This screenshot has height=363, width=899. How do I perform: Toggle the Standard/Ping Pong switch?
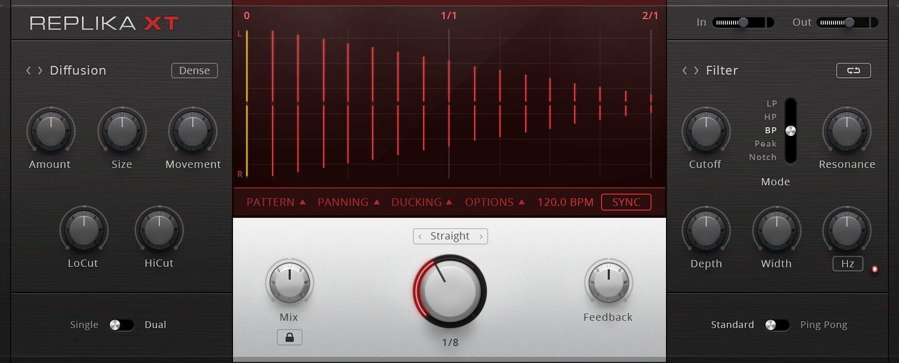(776, 325)
